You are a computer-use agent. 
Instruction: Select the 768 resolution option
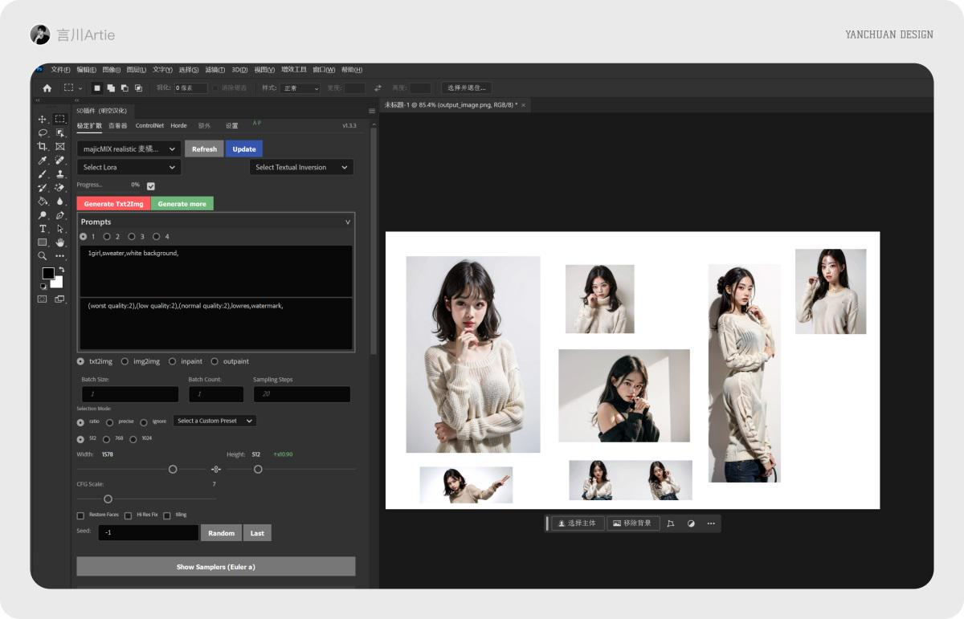[107, 438]
